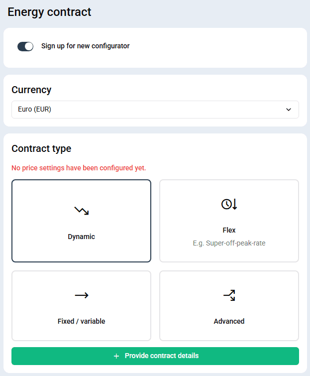
Task: Click the red "No price settings" warning message
Action: click(79, 168)
